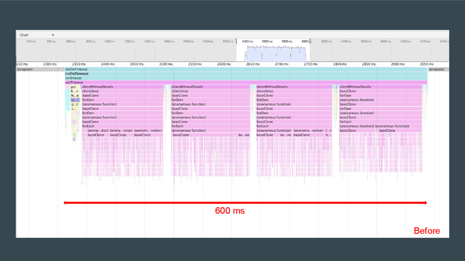Click the 4000ms mark in the overview strip

click(405, 41)
